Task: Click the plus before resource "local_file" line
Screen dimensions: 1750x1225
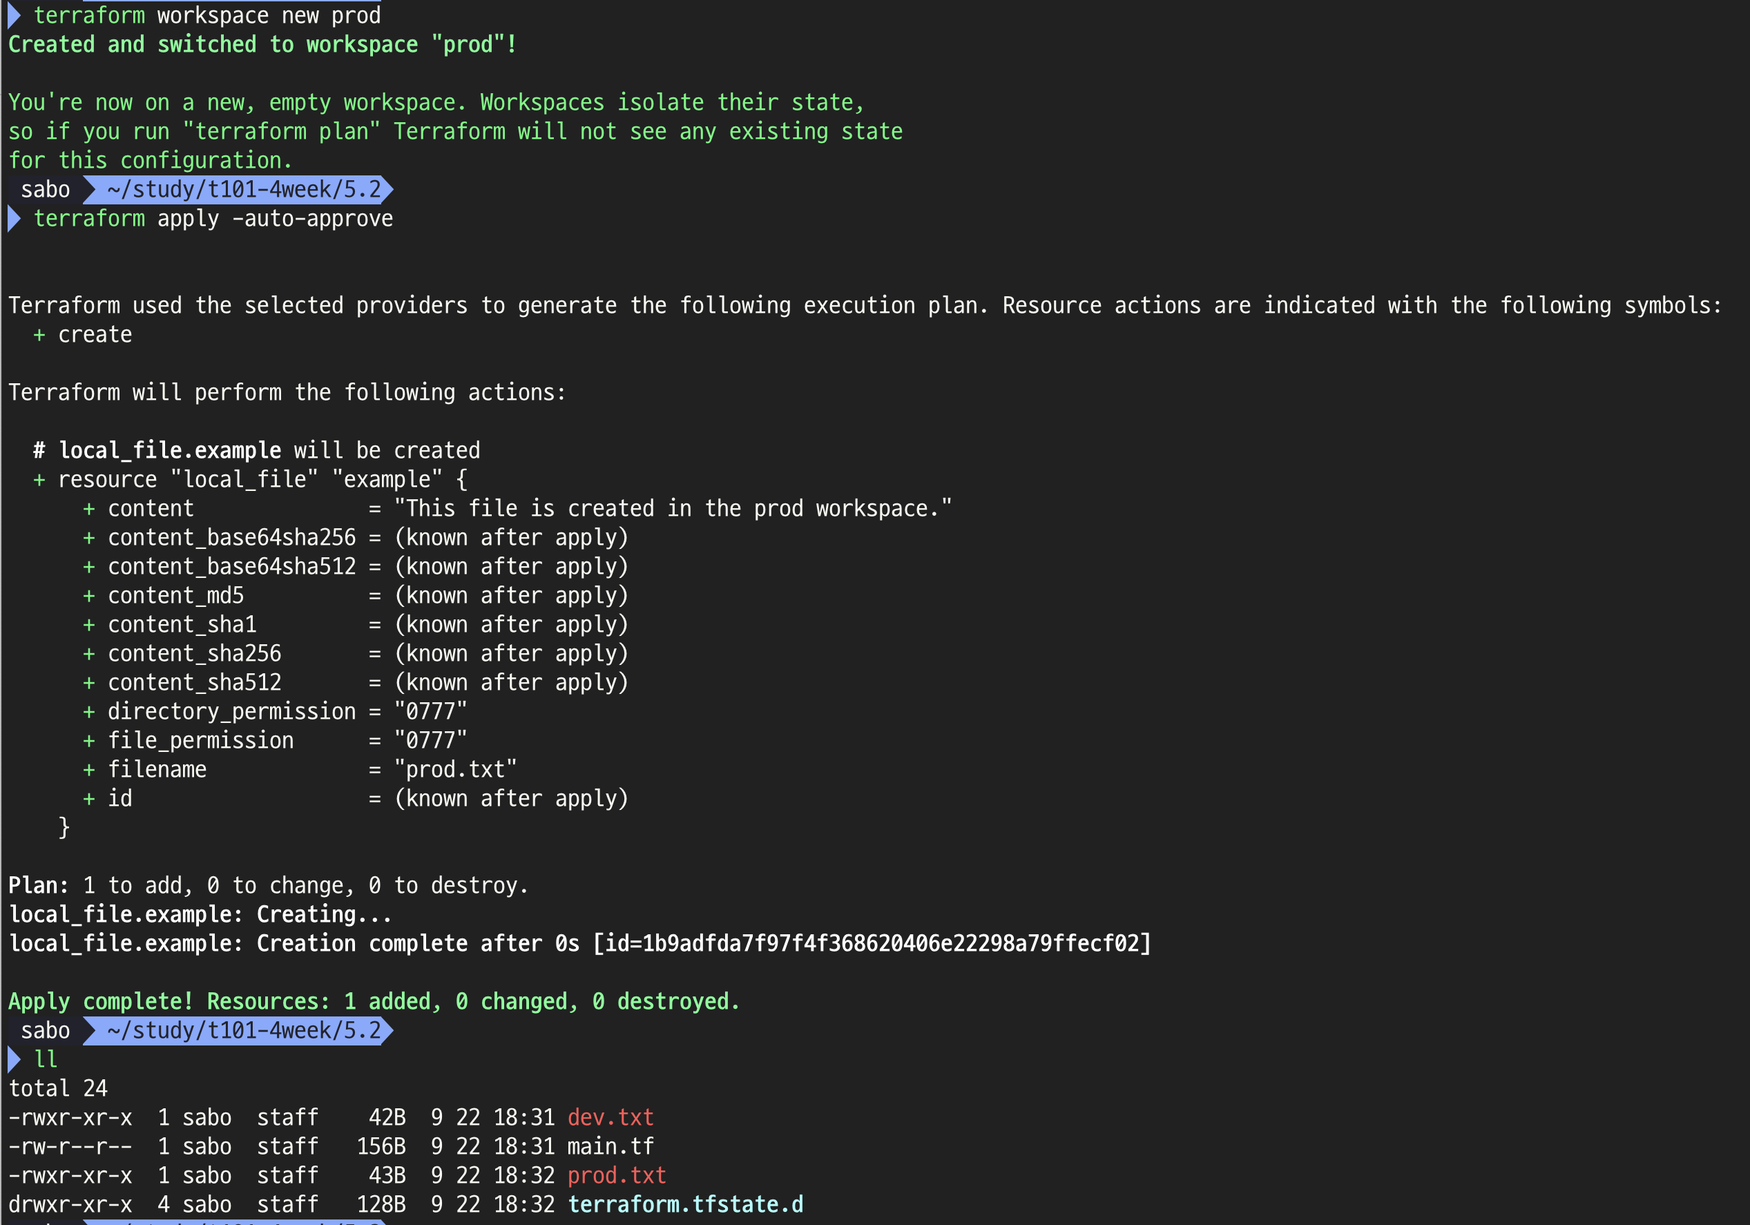Action: 39,479
